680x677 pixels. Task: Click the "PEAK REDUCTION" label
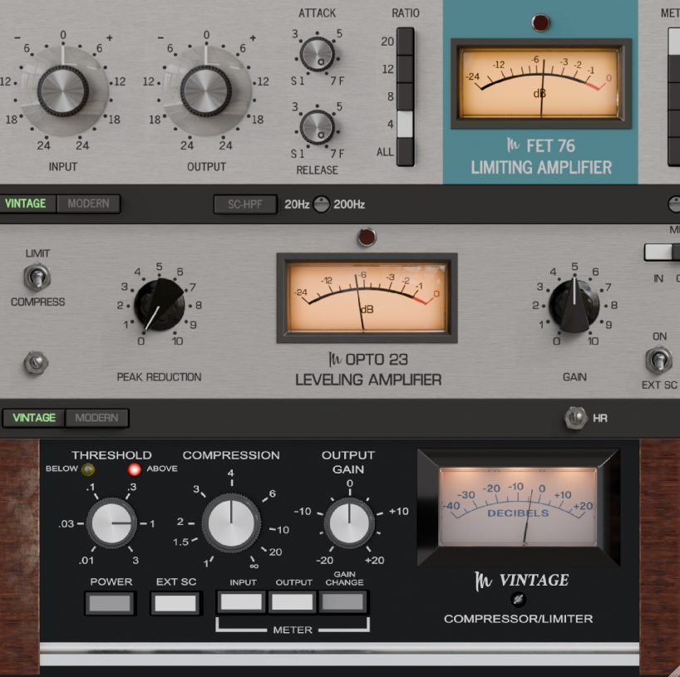pos(159,377)
